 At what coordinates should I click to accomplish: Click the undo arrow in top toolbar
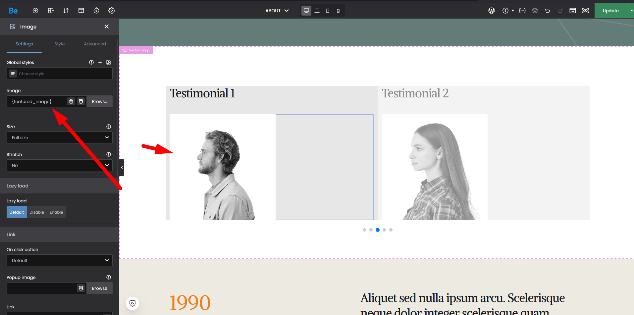547,11
